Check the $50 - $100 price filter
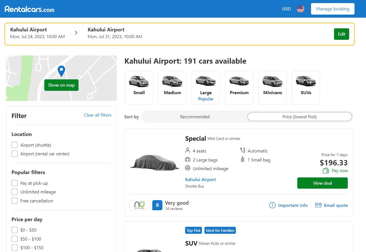Viewport: 366px width, 252px height. (15, 239)
